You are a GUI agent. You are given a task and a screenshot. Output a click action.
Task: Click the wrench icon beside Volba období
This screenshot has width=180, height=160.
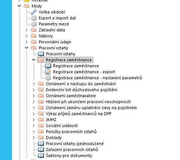(34, 12)
